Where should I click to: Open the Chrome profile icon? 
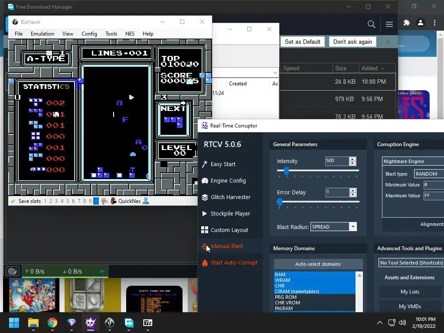pos(421,23)
